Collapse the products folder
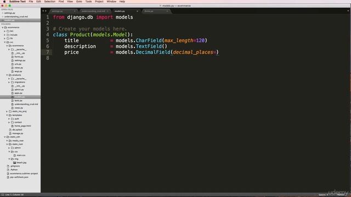Screen dimensions: 351x197 (x=7, y=75)
